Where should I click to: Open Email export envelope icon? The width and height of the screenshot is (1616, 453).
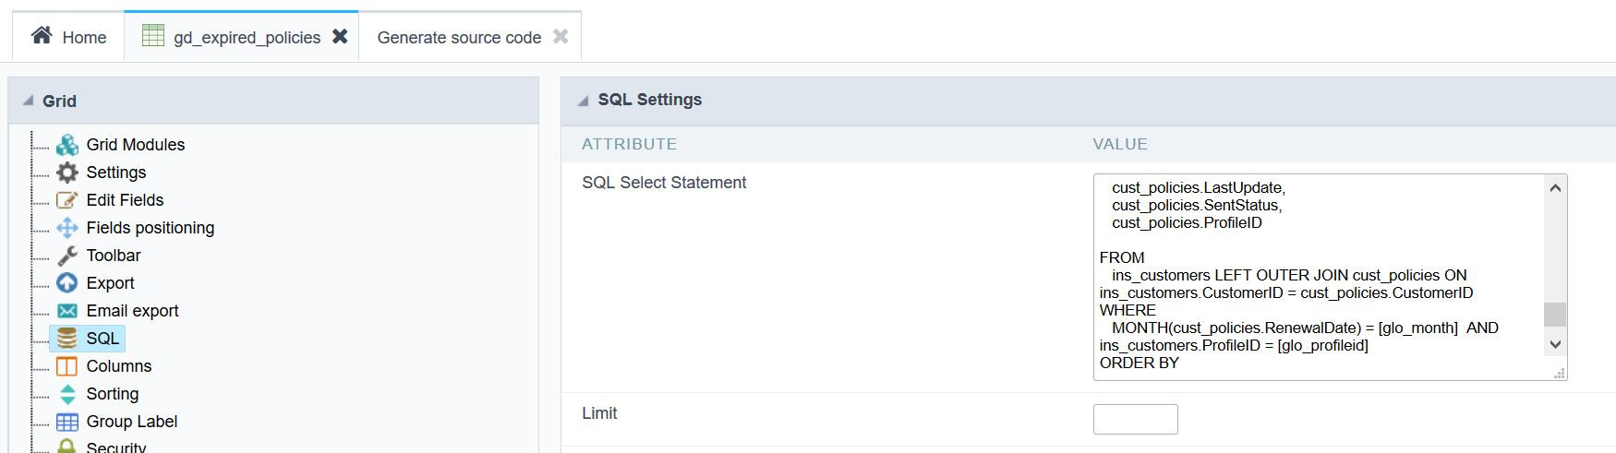[x=67, y=311]
